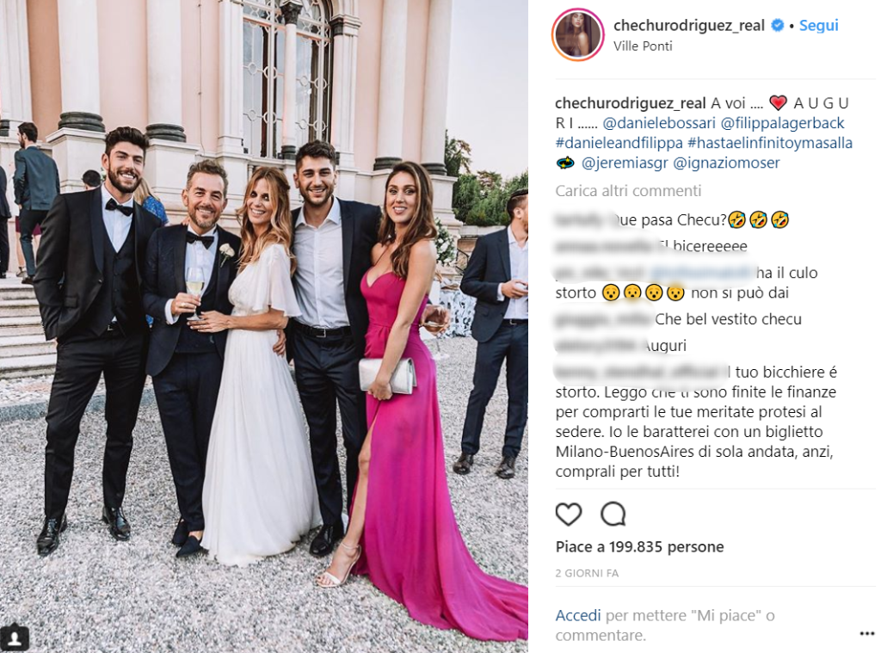
Task: Click the Accedi login link
Action: [x=578, y=615]
